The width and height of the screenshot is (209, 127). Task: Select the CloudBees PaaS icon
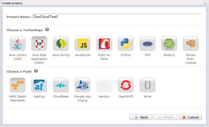tap(61, 85)
